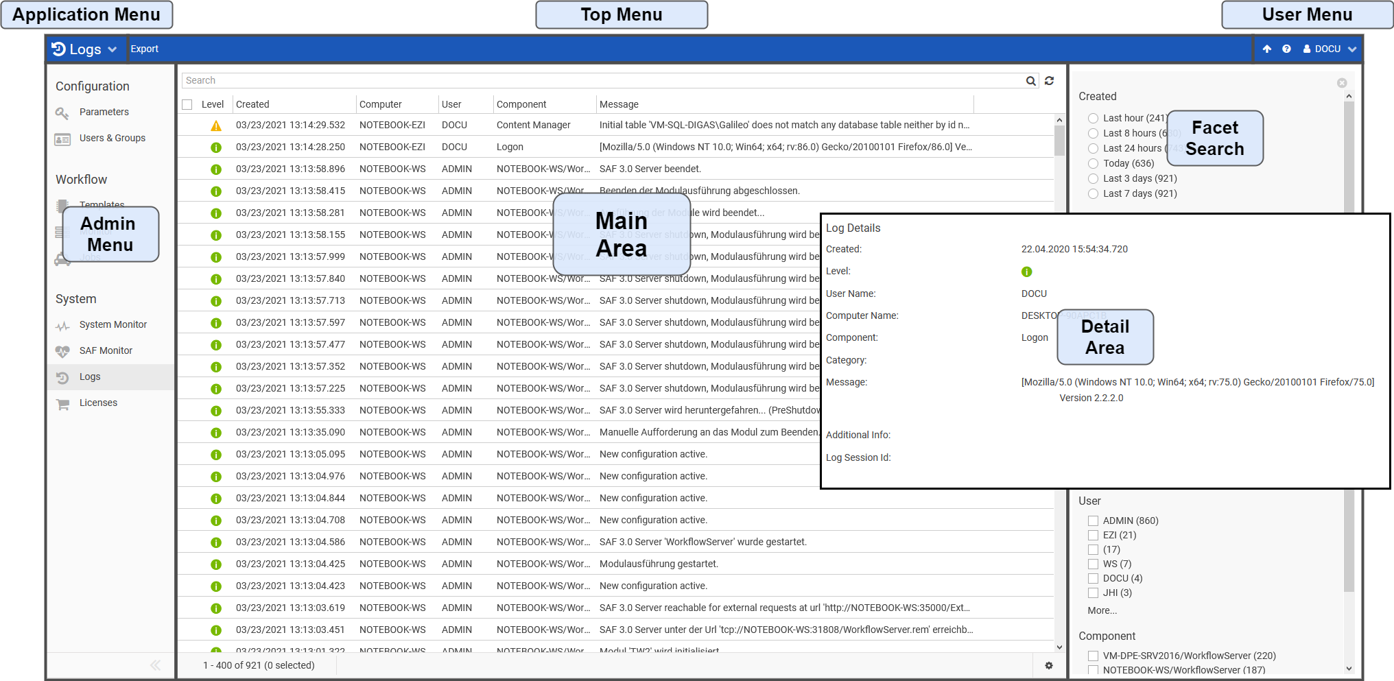Expand More... under User facet
Screen dimensions: 1394x681
point(1102,610)
